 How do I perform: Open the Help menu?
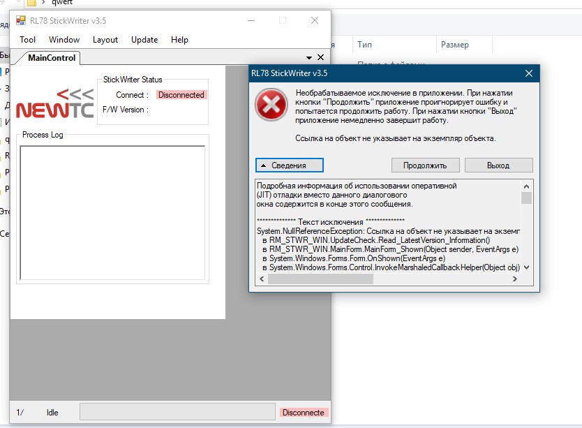pos(179,40)
